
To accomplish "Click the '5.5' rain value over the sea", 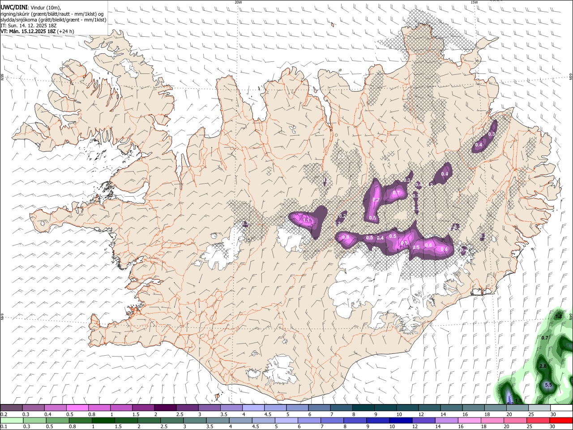I will pyautogui.click(x=548, y=385).
